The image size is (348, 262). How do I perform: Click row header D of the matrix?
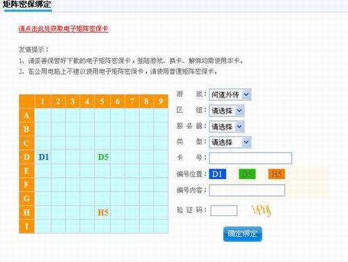[x=26, y=157]
